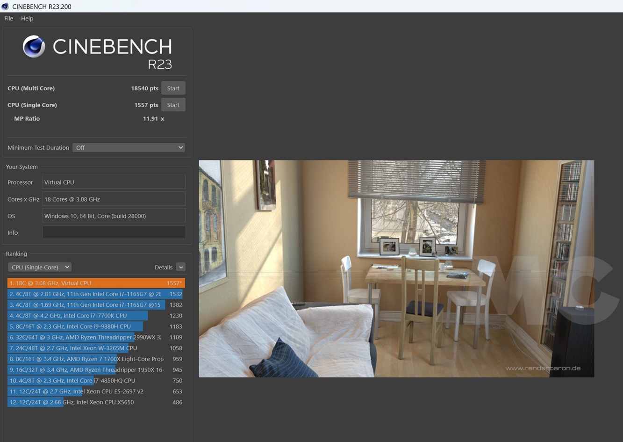Start the CPU Single Core benchmark
Viewport: 623px width, 442px height.
tap(173, 105)
